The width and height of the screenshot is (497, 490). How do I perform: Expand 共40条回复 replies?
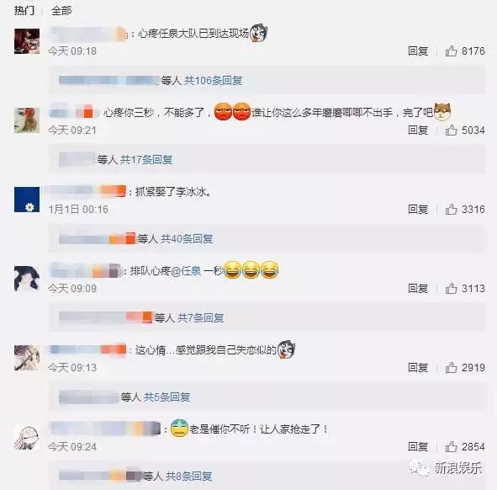(x=187, y=238)
